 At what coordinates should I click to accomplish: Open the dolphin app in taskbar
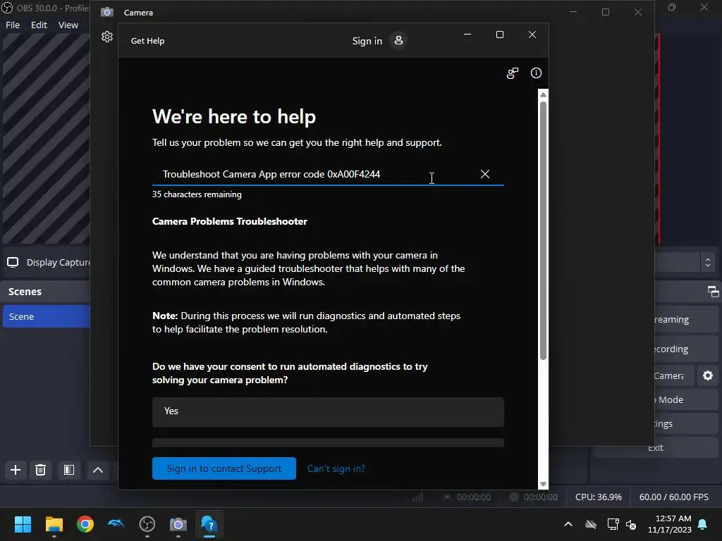pyautogui.click(x=116, y=524)
